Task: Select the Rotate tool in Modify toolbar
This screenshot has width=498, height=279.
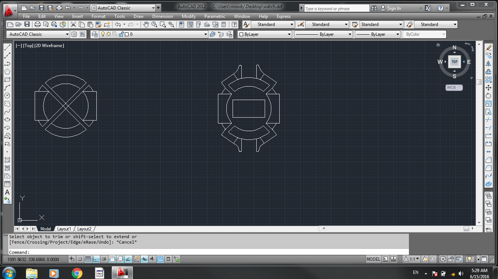Action: 489,96
